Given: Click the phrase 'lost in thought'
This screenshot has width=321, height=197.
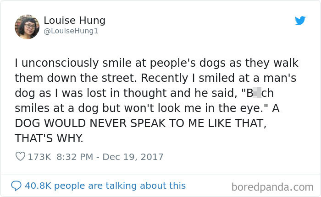Looking at the screenshot, I should coord(127,93).
